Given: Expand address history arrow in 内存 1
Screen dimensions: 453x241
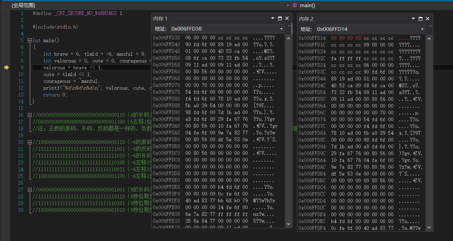Looking at the screenshot, I should pos(282,29).
